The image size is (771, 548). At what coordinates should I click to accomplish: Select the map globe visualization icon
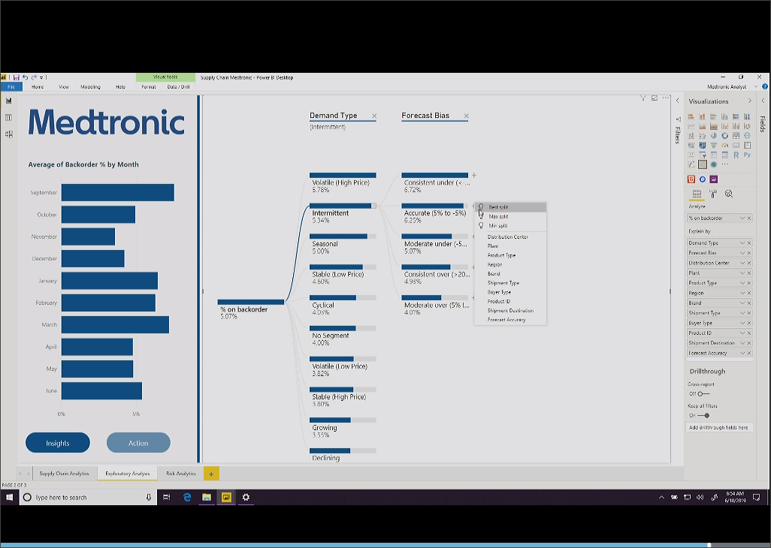pyautogui.click(x=747, y=136)
